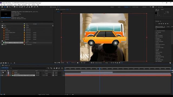Open the Half resolution dropdown
Screen dimensions: 173x97
86,63
